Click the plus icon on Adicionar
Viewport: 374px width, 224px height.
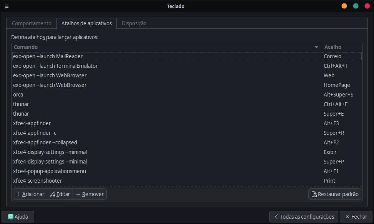pyautogui.click(x=18, y=194)
